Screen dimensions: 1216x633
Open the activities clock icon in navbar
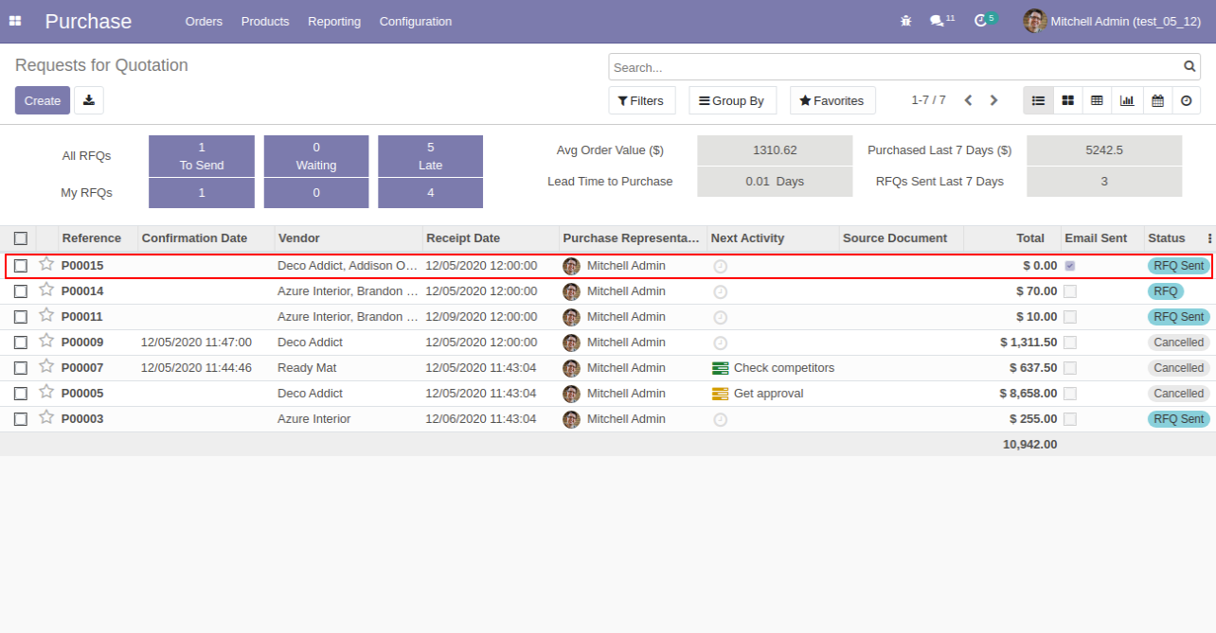click(x=980, y=21)
